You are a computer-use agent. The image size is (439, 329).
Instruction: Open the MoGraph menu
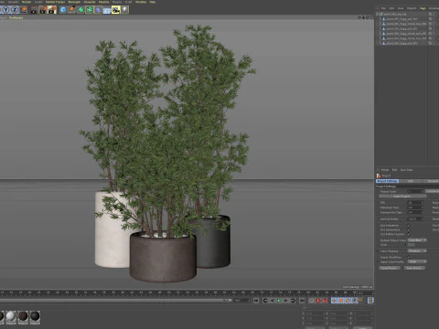[74, 2]
